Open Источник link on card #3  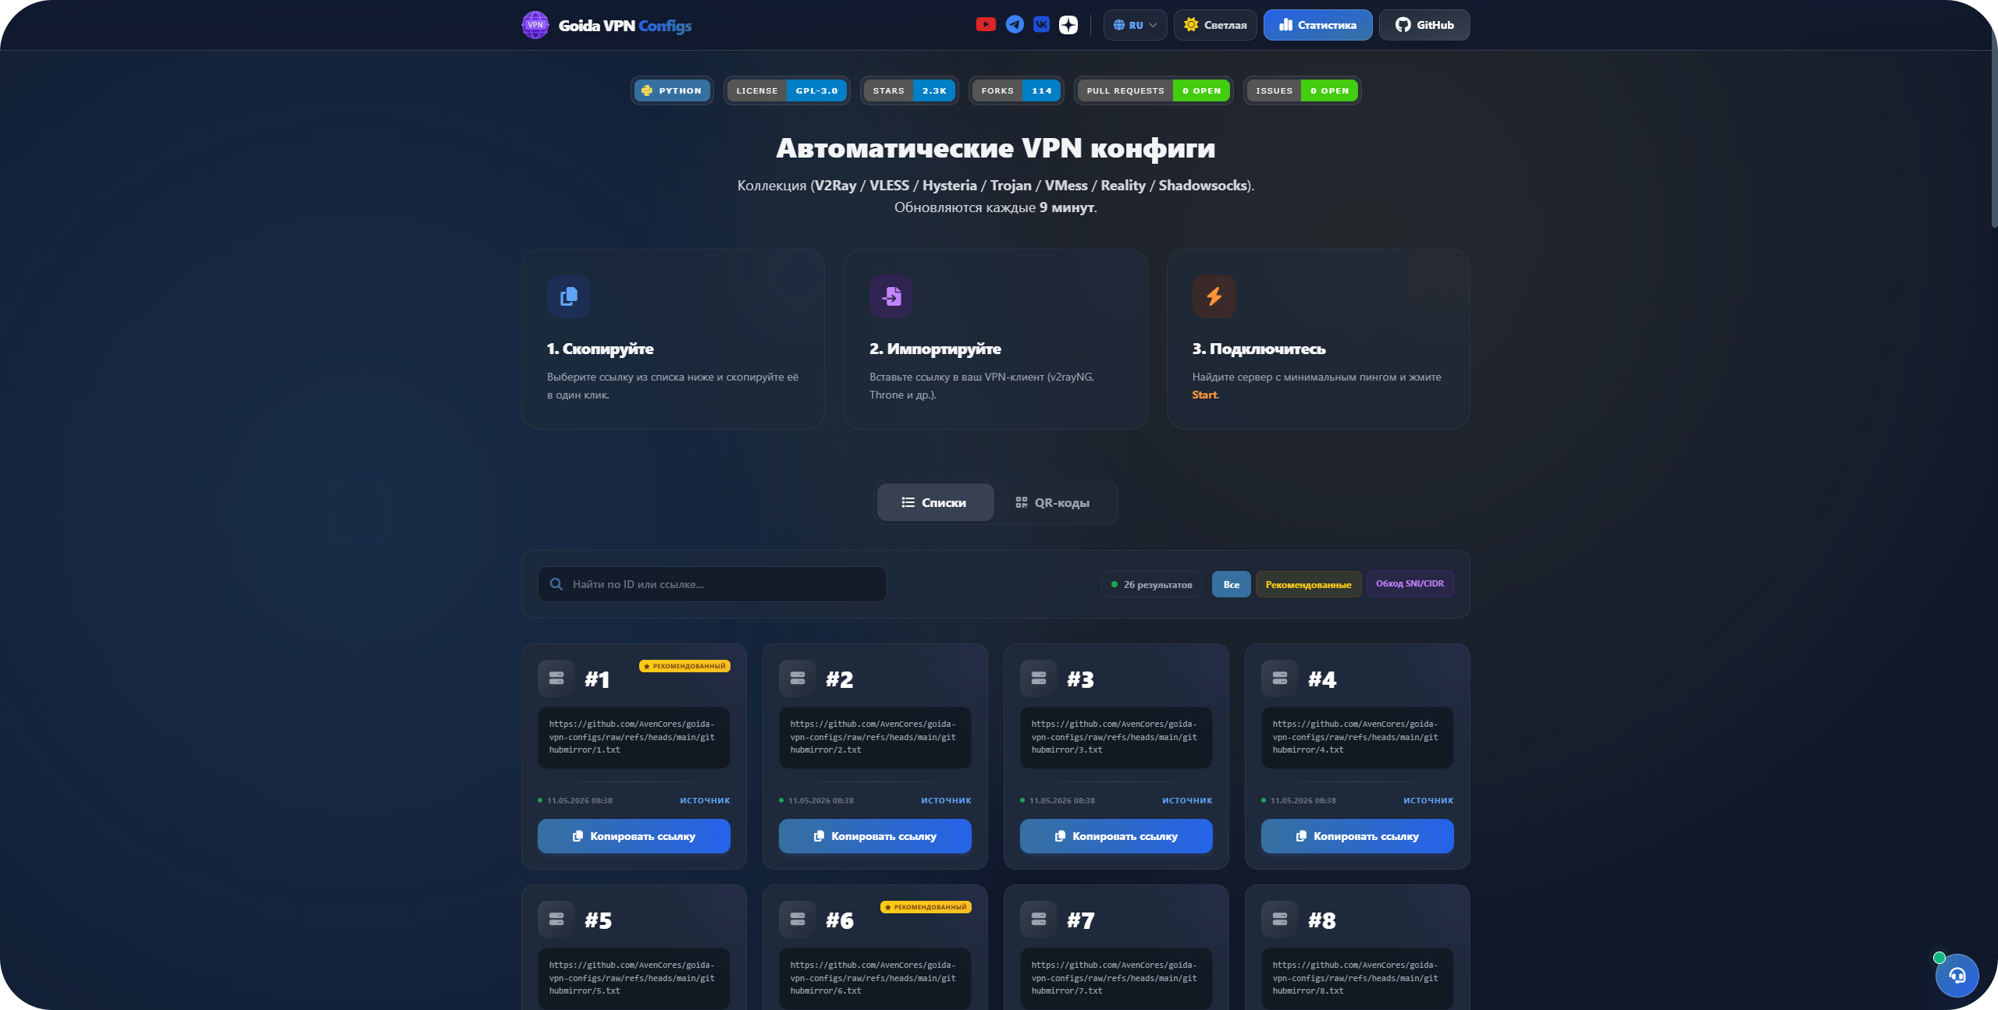[x=1187, y=801]
